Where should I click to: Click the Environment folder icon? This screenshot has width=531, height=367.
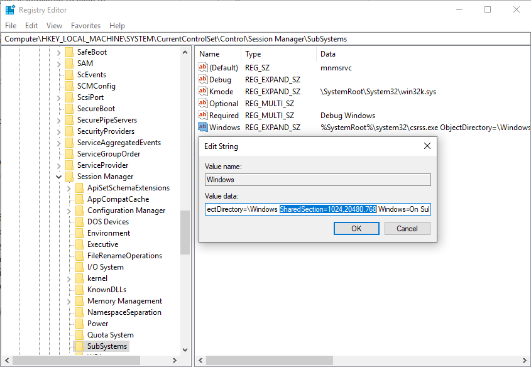79,233
